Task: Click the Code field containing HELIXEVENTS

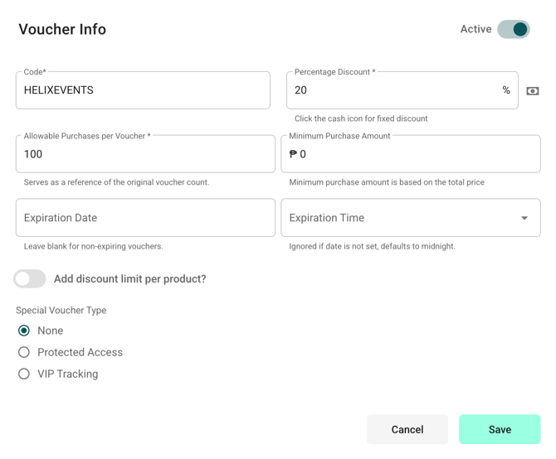Action: coord(143,90)
